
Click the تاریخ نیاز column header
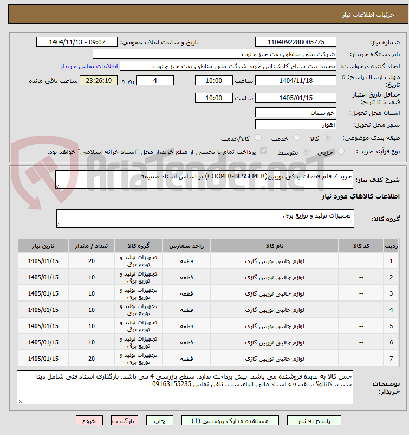[43, 246]
